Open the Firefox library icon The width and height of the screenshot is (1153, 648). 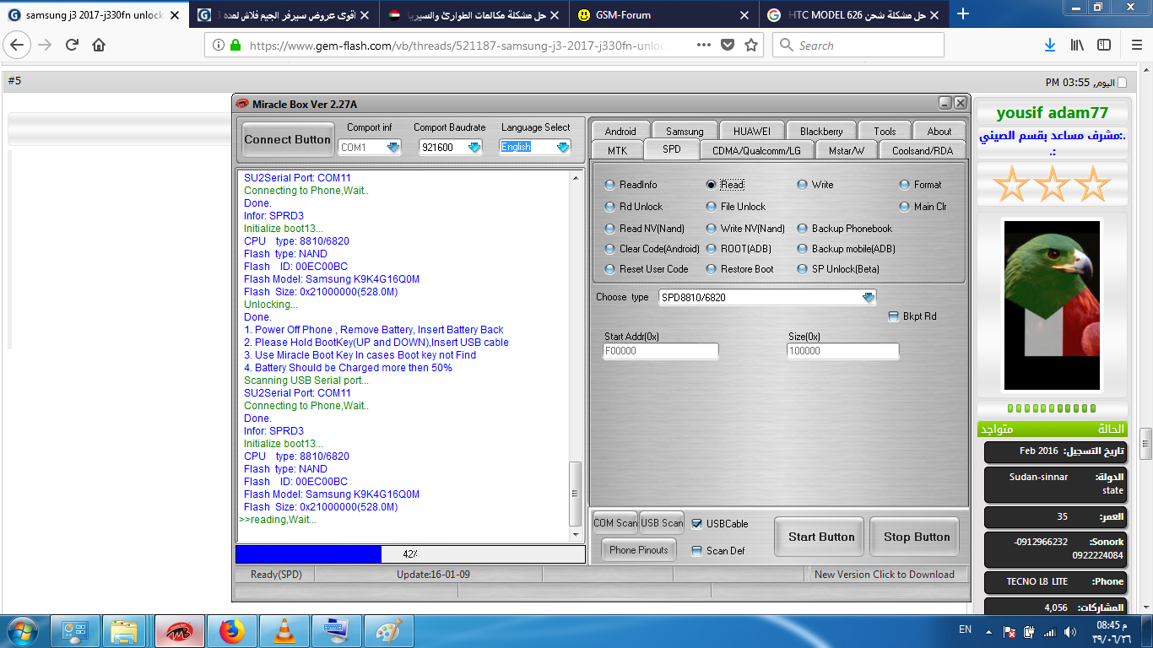[x=1077, y=46]
